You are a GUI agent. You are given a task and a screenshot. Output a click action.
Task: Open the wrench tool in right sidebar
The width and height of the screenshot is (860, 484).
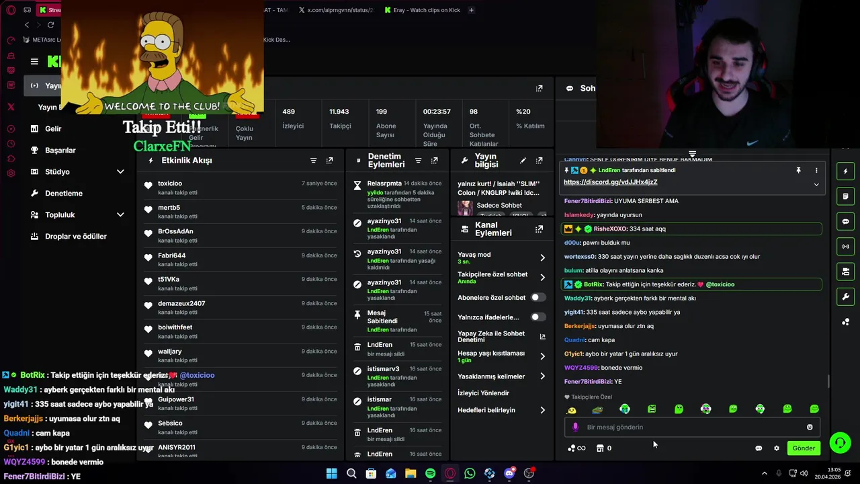click(x=845, y=296)
